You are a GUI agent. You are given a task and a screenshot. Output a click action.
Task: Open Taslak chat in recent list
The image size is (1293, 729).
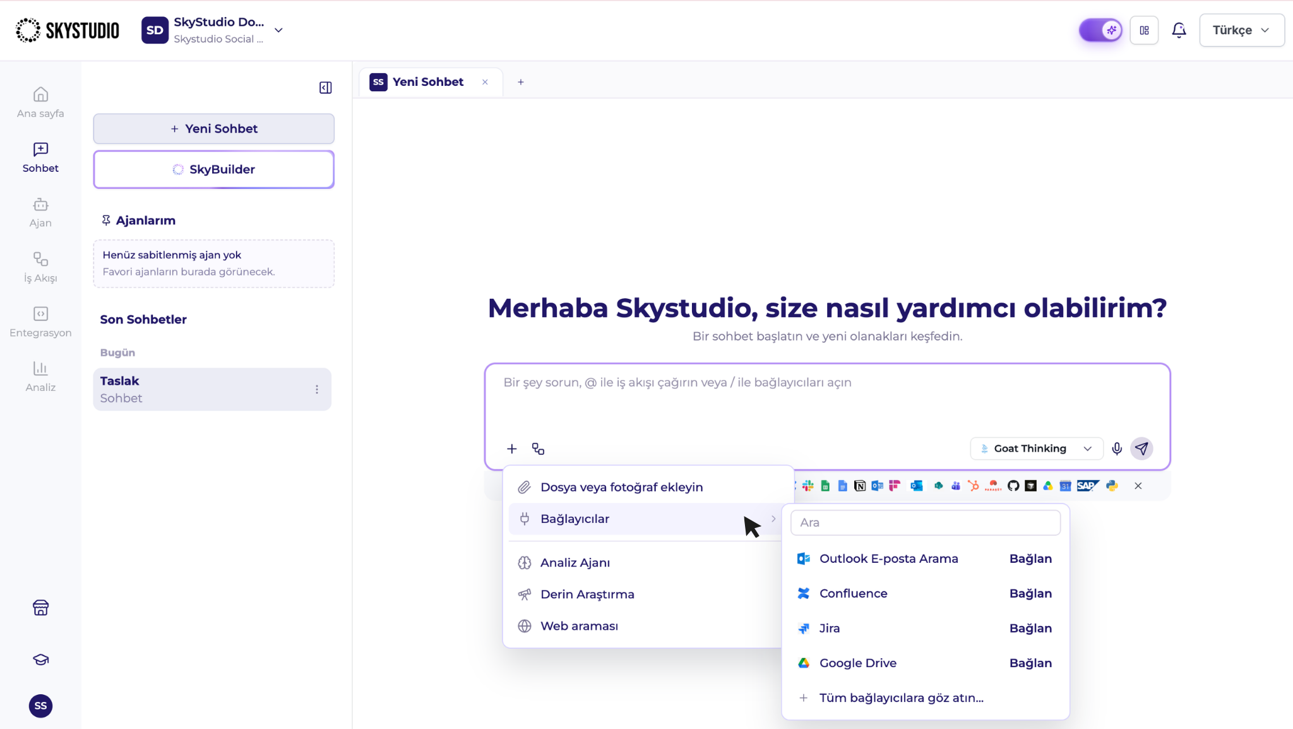click(x=212, y=389)
